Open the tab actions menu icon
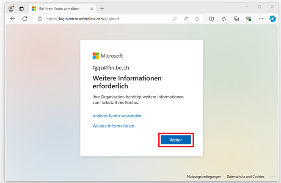The height and width of the screenshot is (183, 281). 22,8
